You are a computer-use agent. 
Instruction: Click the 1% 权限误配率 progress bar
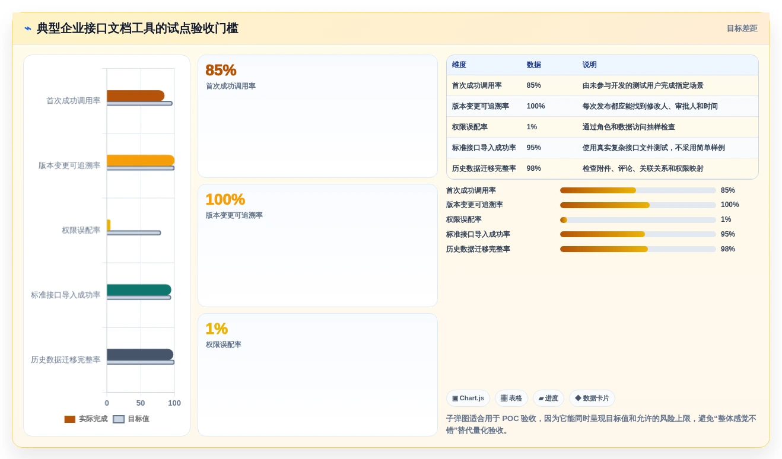coord(638,220)
